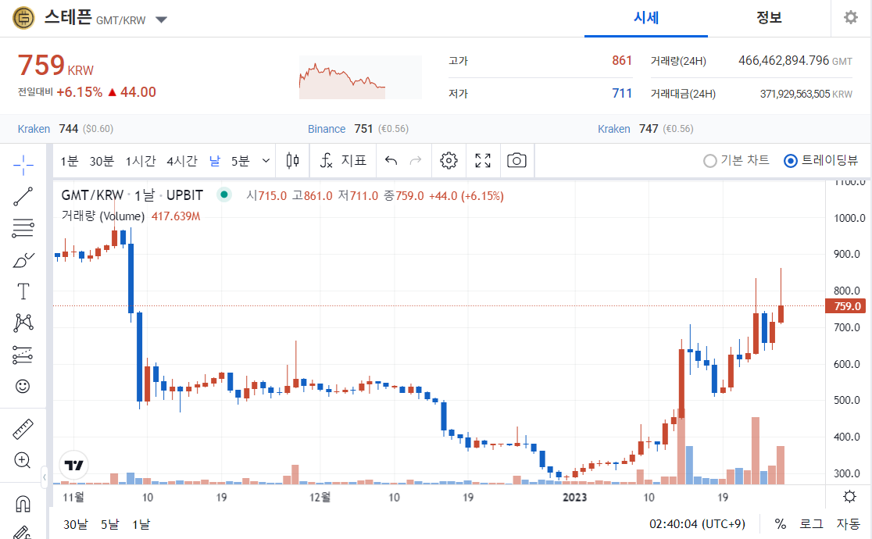872x539 pixels.
Task: Redo the chart action
Action: [416, 161]
